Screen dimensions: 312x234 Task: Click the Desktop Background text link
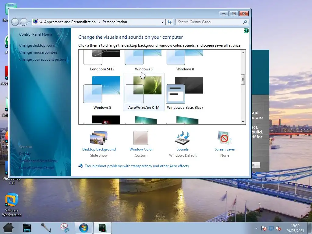pos(99,149)
